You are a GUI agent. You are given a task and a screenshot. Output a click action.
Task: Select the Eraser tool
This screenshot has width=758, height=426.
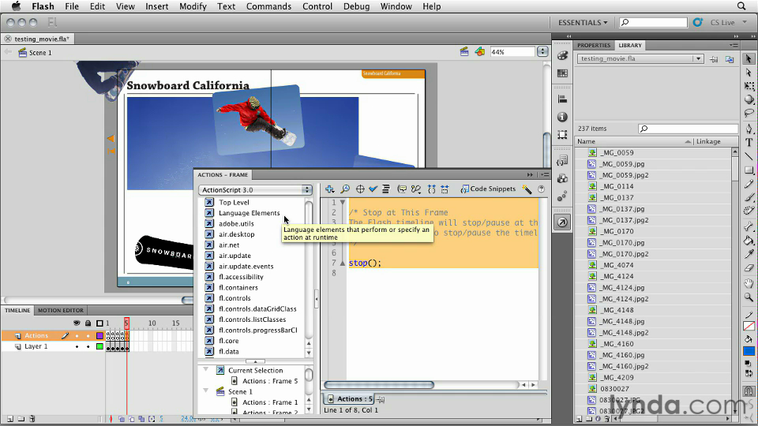pyautogui.click(x=749, y=267)
